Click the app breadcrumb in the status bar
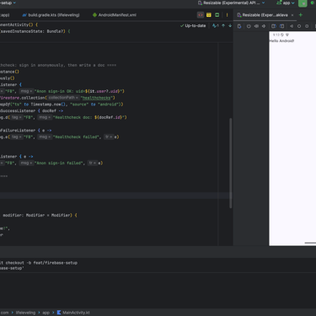Screen dimensions: 316x316 tap(46, 313)
